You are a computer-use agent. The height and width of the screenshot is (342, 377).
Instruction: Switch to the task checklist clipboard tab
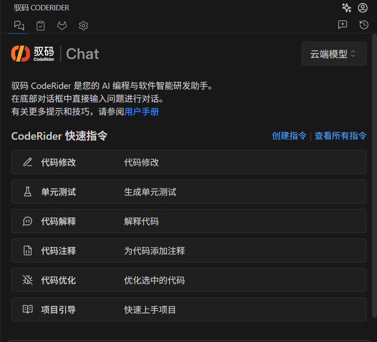pos(41,25)
